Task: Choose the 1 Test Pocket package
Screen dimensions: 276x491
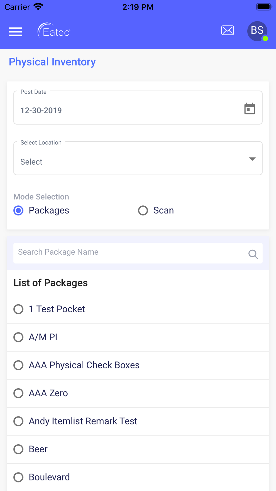Action: coord(18,309)
